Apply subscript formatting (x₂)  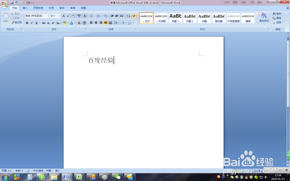[48, 23]
